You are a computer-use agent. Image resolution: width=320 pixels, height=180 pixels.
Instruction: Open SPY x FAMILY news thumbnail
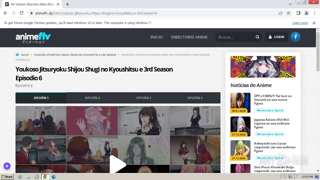pos(240,103)
